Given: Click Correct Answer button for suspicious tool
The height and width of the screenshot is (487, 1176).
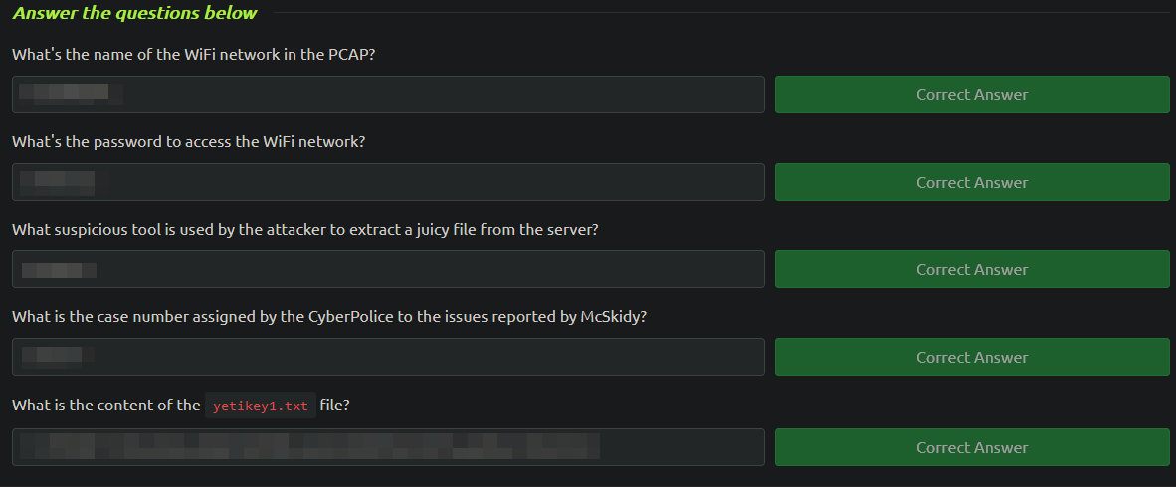Looking at the screenshot, I should (972, 269).
